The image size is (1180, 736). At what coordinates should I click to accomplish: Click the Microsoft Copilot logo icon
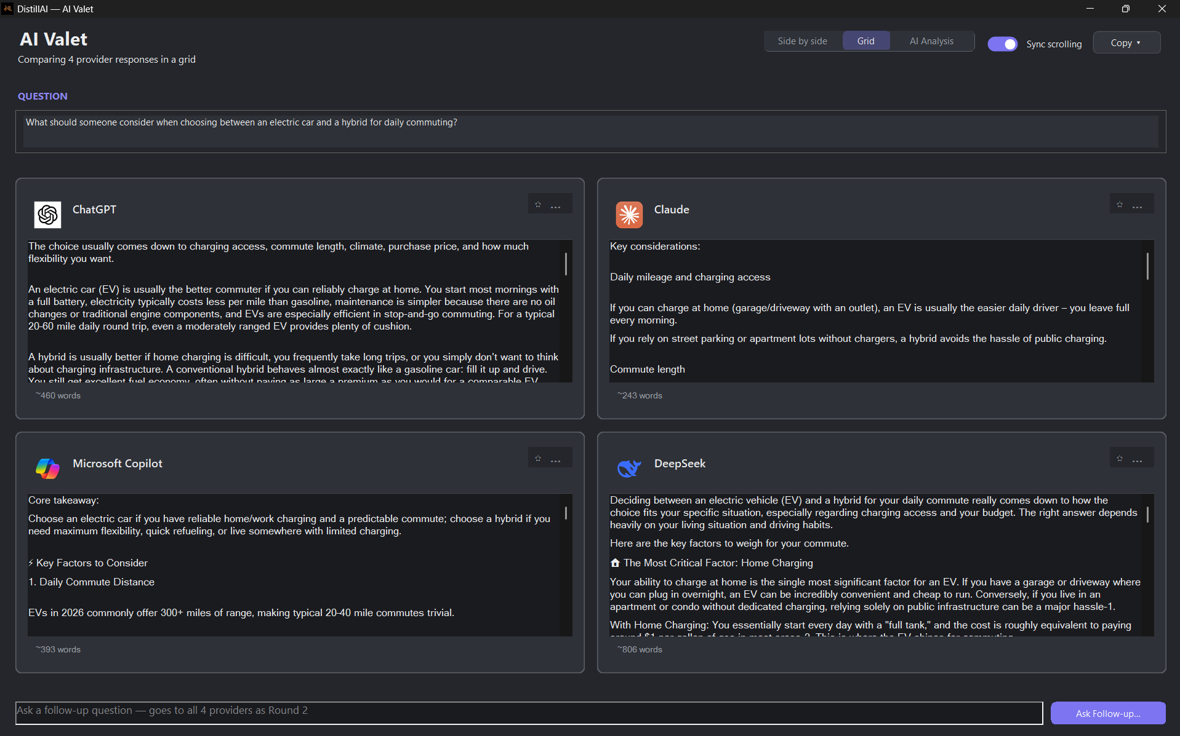pyautogui.click(x=47, y=469)
